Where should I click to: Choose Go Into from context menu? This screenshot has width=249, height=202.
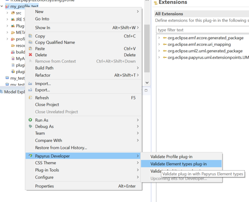click(x=83, y=19)
